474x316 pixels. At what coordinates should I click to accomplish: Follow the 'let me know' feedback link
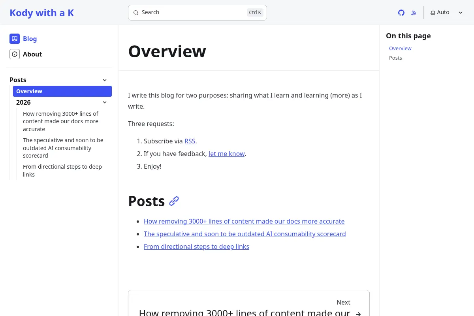point(227,154)
